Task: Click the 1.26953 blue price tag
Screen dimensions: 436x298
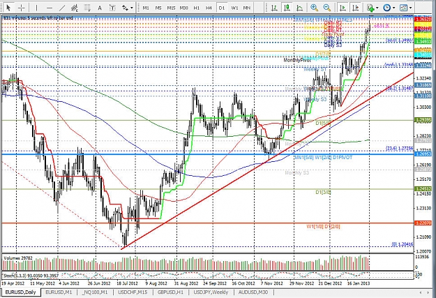Action: click(x=423, y=154)
